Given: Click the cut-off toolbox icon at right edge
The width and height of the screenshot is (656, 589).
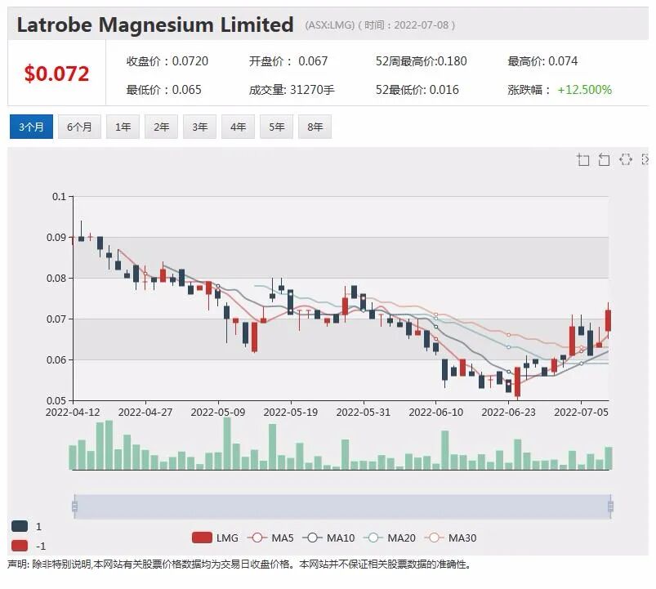Looking at the screenshot, I should coord(645,159).
